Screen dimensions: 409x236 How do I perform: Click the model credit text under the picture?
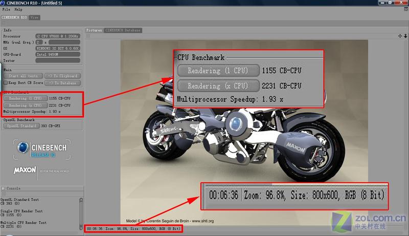pyautogui.click(x=170, y=221)
